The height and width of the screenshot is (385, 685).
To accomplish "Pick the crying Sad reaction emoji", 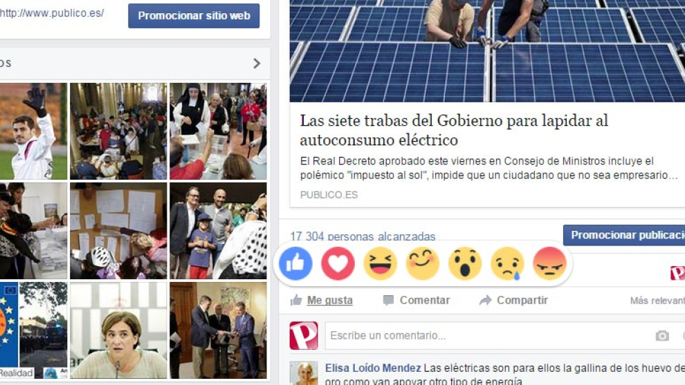I will tap(507, 263).
